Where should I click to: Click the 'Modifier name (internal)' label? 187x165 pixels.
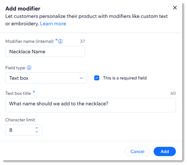click(x=29, y=42)
